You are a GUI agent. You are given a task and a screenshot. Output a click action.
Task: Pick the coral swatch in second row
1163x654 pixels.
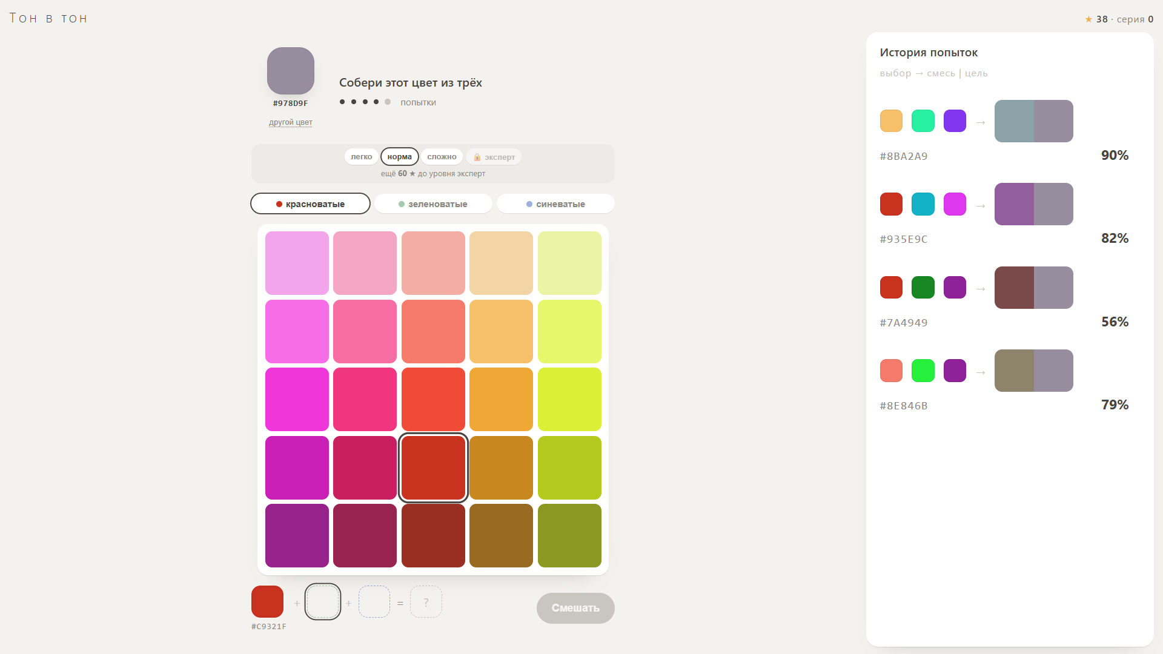tap(433, 331)
